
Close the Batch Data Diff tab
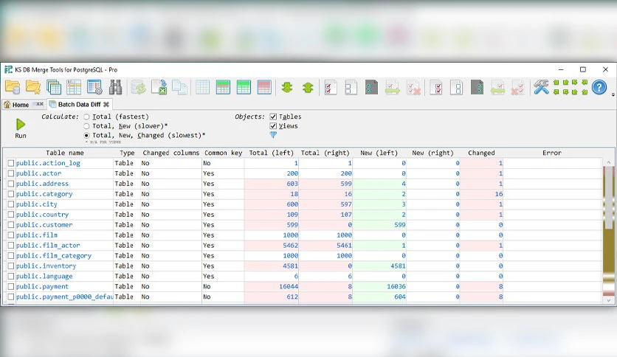pyautogui.click(x=106, y=105)
